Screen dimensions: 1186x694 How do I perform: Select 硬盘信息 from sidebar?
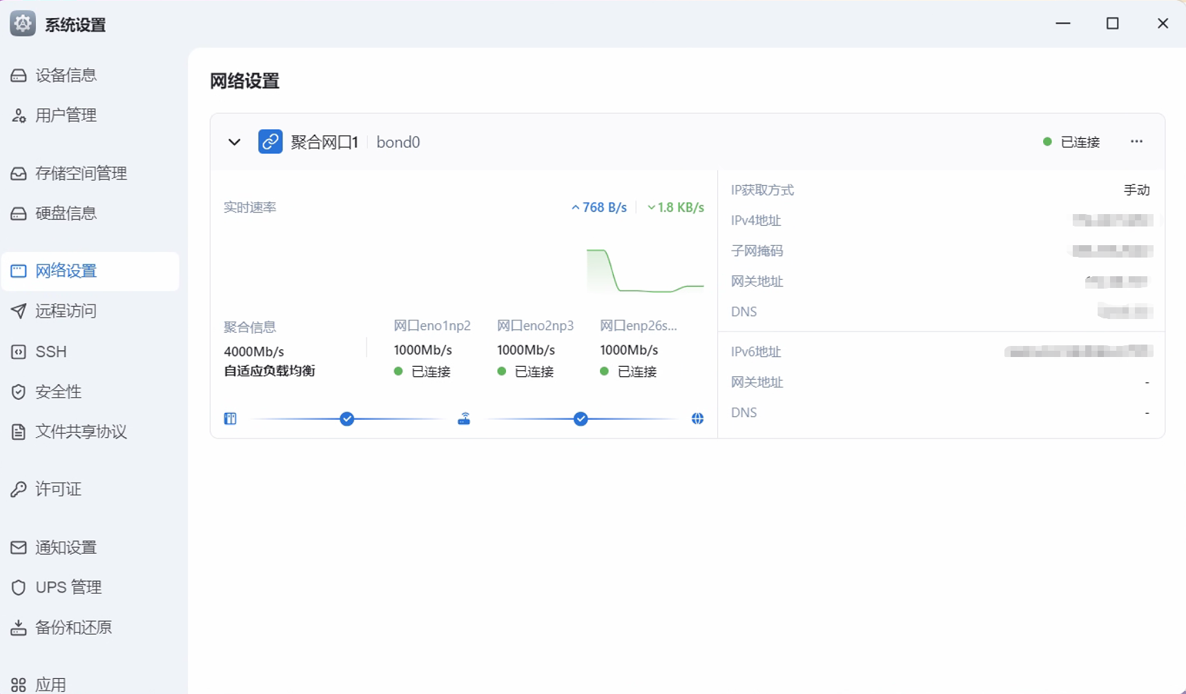[x=66, y=213]
